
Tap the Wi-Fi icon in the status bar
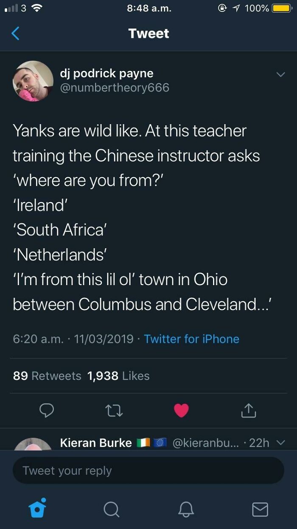point(36,8)
